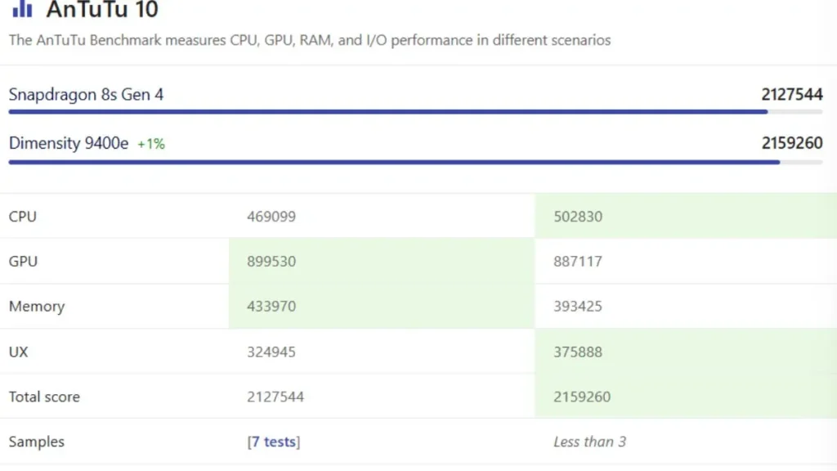Image resolution: width=837 pixels, height=471 pixels.
Task: Click the CPU value 502830
Action: coord(578,216)
